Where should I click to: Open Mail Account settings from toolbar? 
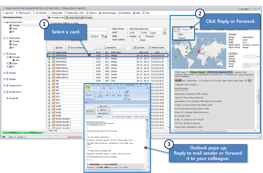(x=23, y=13)
